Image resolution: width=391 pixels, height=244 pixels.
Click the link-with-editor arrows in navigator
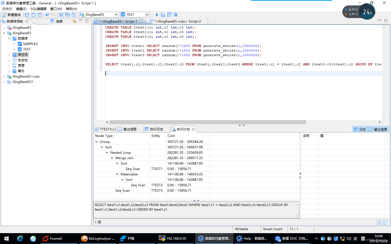pyautogui.click(x=74, y=21)
